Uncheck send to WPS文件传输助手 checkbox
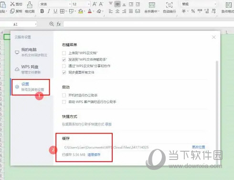 pos(64,60)
